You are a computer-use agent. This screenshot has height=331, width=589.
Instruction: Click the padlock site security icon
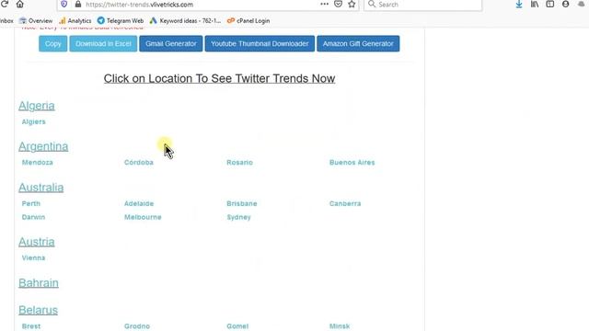[x=77, y=4]
